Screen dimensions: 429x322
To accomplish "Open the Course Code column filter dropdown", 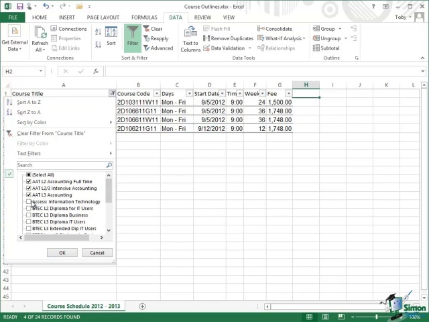I will (157, 94).
